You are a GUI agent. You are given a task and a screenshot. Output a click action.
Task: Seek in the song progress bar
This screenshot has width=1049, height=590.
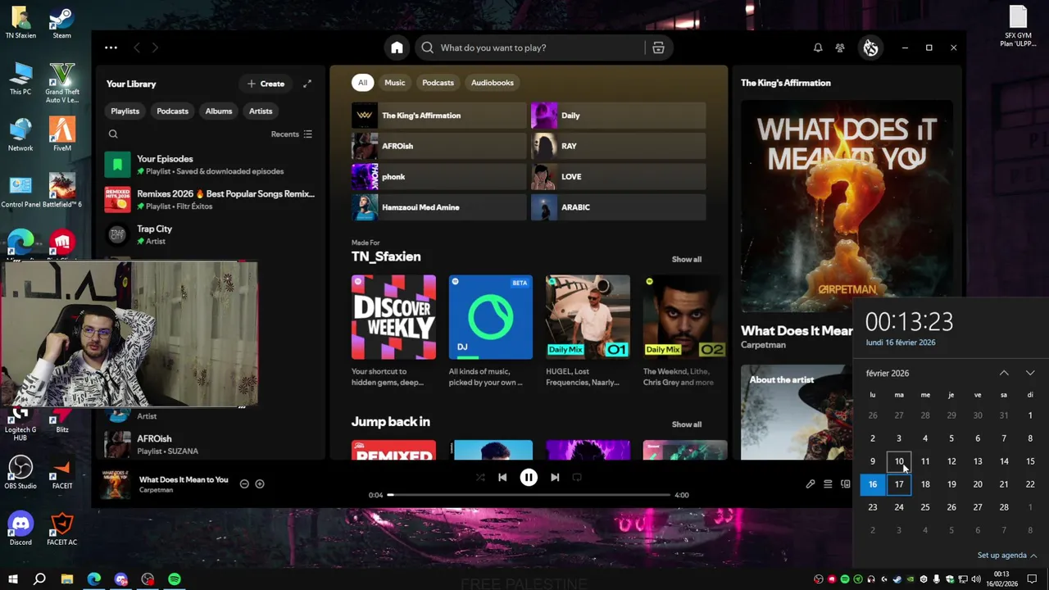529,495
